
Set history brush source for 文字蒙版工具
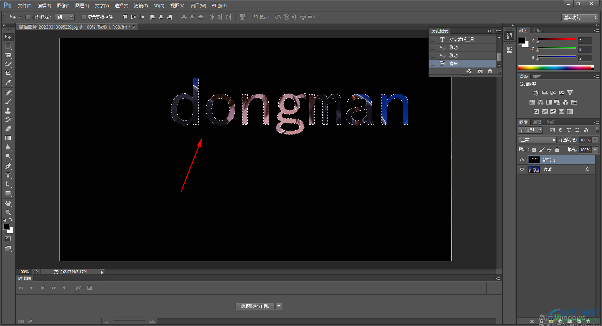[433, 40]
